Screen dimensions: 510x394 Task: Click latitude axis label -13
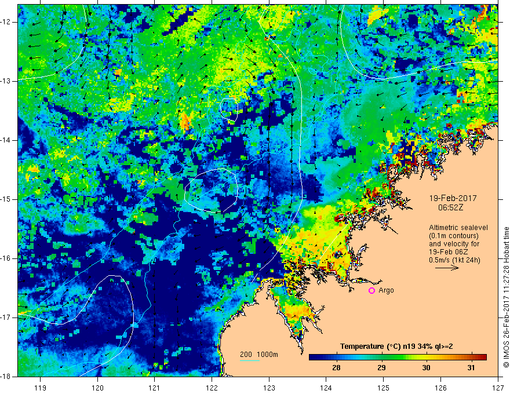point(6,81)
